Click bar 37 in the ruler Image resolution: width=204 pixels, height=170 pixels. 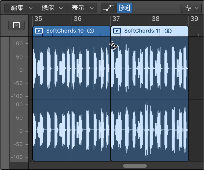click(x=116, y=19)
